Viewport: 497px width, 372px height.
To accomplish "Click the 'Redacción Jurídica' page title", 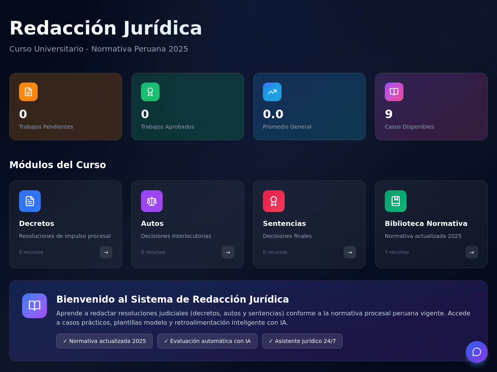I will pyautogui.click(x=106, y=28).
